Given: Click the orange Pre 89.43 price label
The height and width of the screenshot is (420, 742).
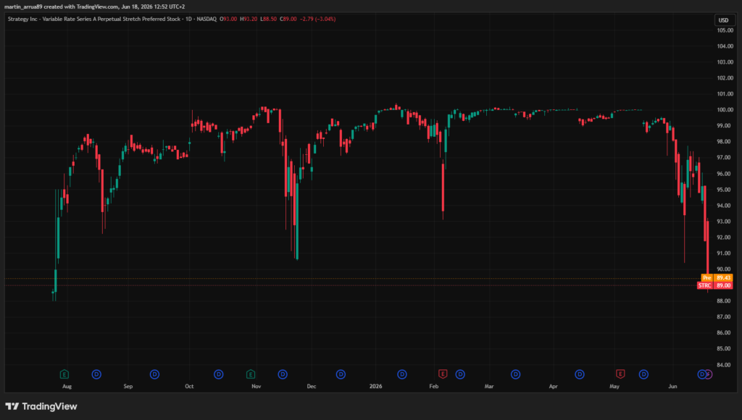Looking at the screenshot, I should click(x=717, y=277).
